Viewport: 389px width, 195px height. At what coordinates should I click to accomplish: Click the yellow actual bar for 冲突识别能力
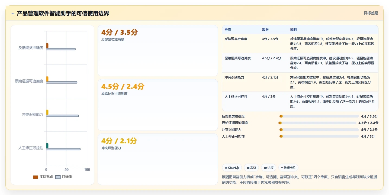pyautogui.click(x=47, y=112)
